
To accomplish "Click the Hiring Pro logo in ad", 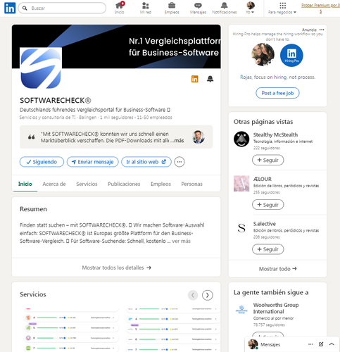I will [291, 55].
